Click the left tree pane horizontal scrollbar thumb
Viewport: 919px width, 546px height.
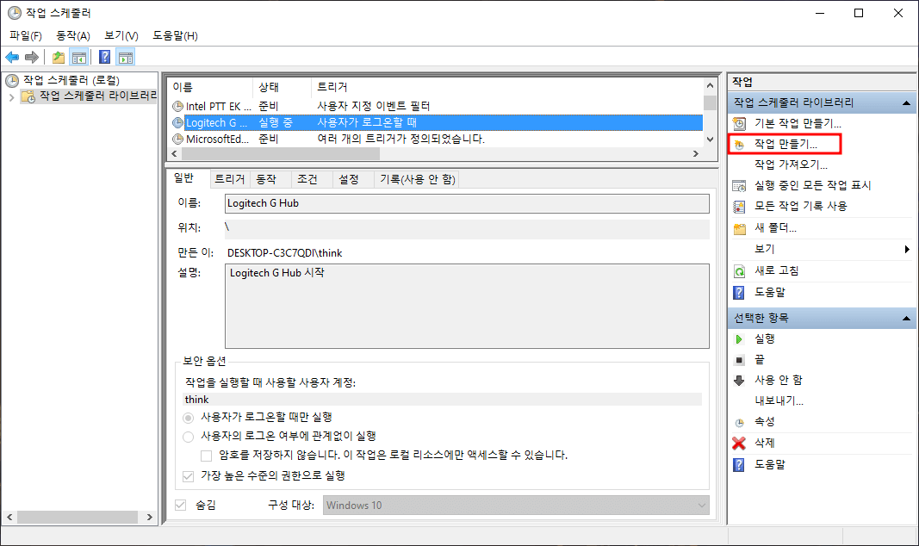tap(78, 518)
